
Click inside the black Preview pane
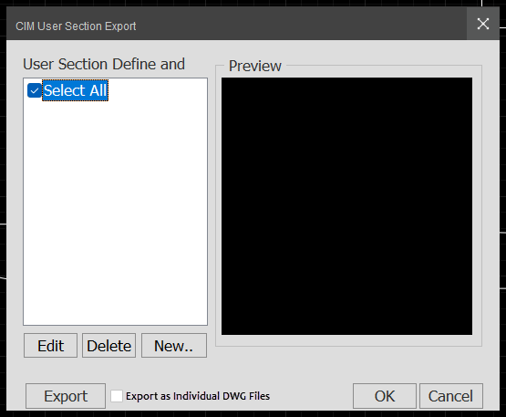(x=347, y=206)
